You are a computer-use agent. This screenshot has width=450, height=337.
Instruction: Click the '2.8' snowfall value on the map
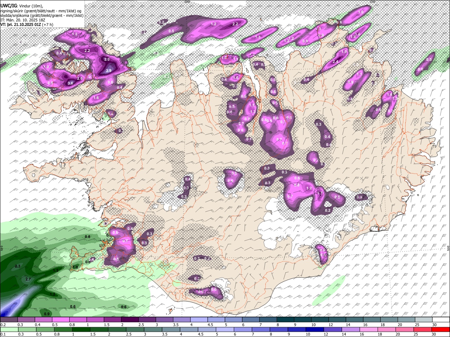[107, 60]
